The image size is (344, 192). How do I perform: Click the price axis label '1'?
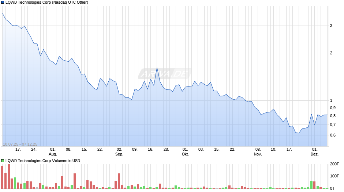tap(331, 100)
